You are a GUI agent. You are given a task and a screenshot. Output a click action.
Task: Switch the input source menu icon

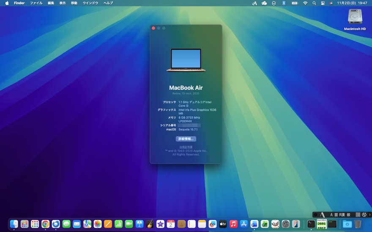click(284, 3)
